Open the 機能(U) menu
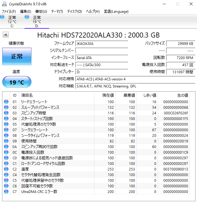Image resolution: width=197 pixels, height=203 pixels. click(41, 12)
